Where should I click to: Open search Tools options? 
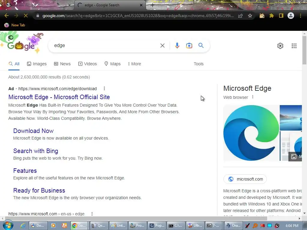pos(198,64)
